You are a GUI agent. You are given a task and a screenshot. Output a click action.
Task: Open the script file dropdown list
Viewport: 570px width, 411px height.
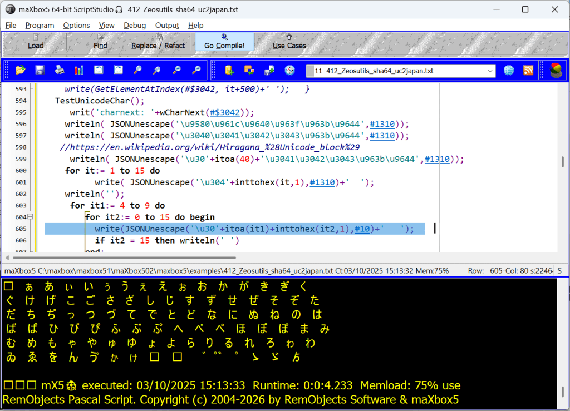point(490,71)
